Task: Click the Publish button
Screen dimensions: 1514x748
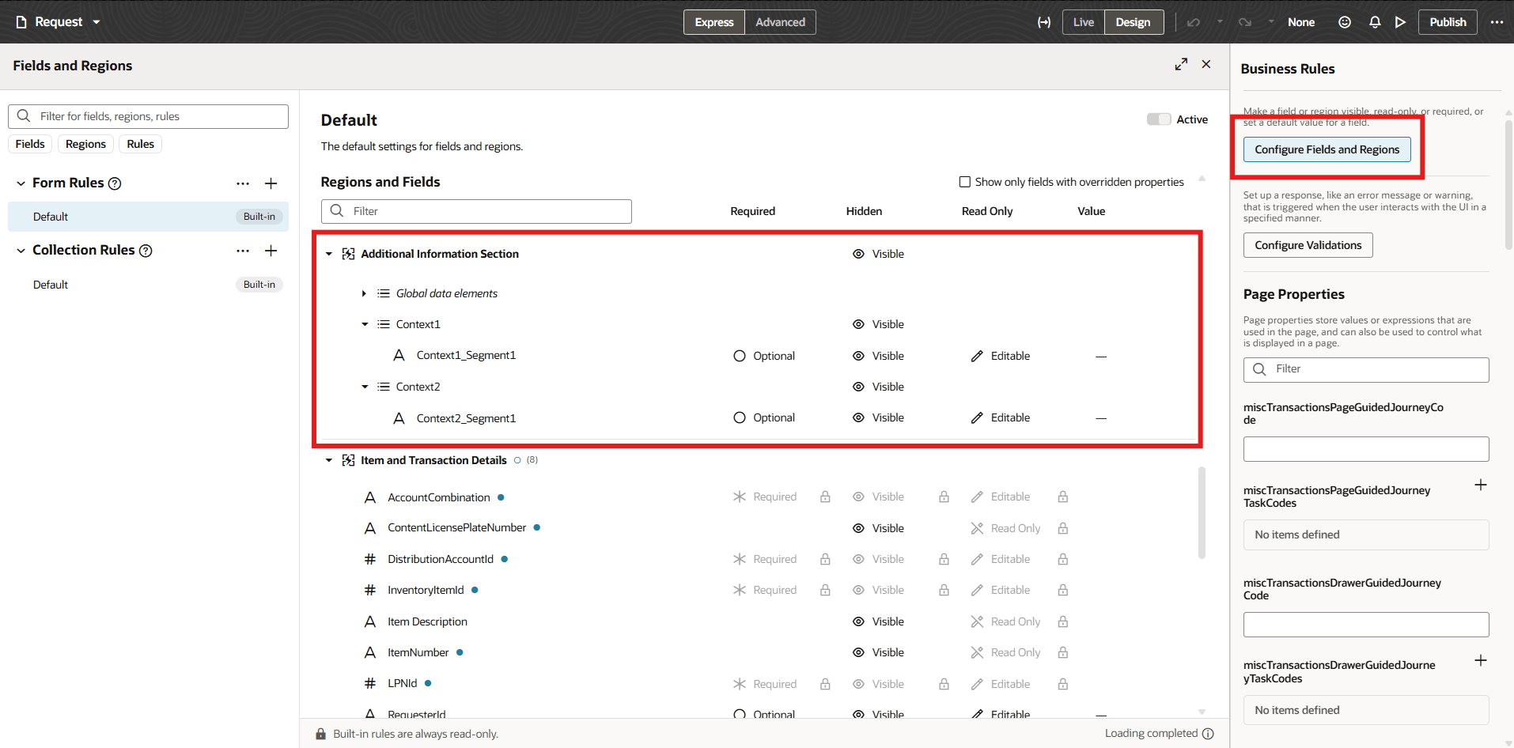Action: pyautogui.click(x=1448, y=22)
